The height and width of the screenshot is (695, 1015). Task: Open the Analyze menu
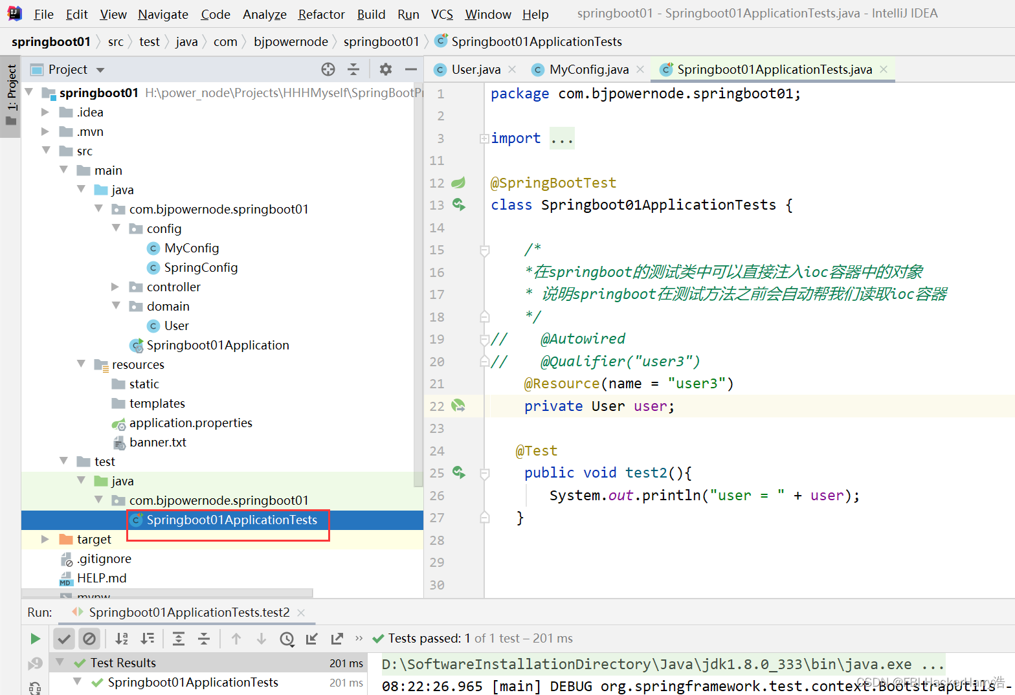(x=264, y=14)
